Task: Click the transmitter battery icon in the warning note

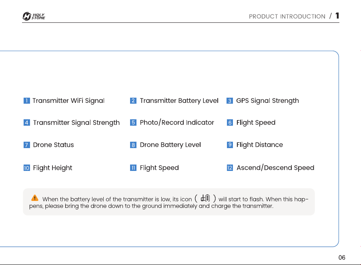Action: (205, 198)
